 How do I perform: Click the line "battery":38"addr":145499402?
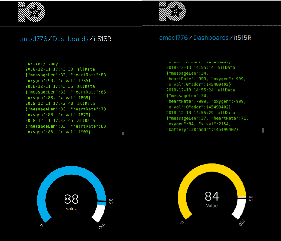[x=203, y=130]
